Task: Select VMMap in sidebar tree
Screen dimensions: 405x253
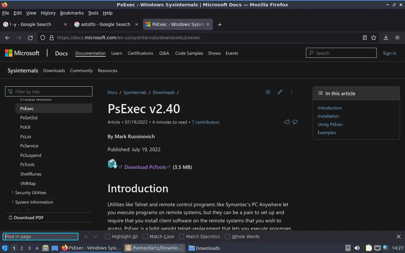Action: point(28,183)
